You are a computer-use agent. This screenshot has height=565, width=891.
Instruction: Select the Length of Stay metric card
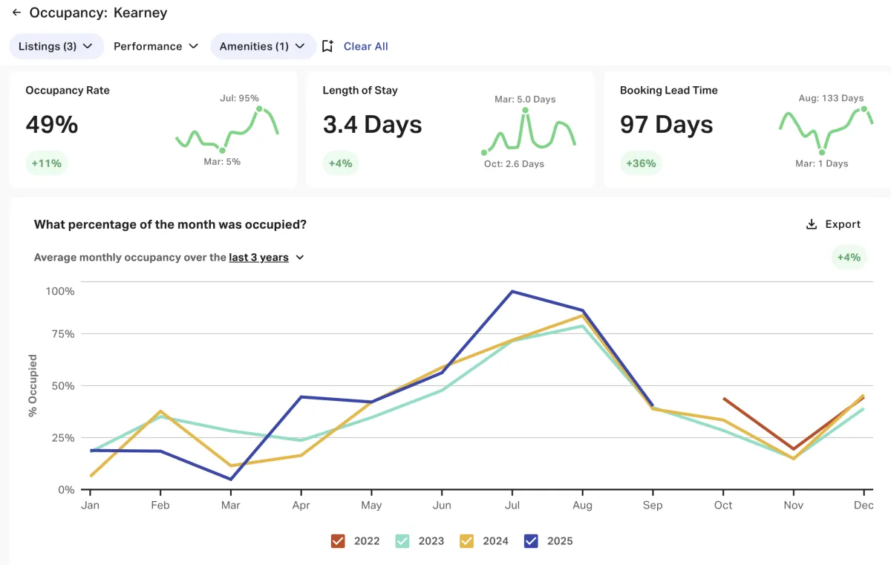click(449, 129)
